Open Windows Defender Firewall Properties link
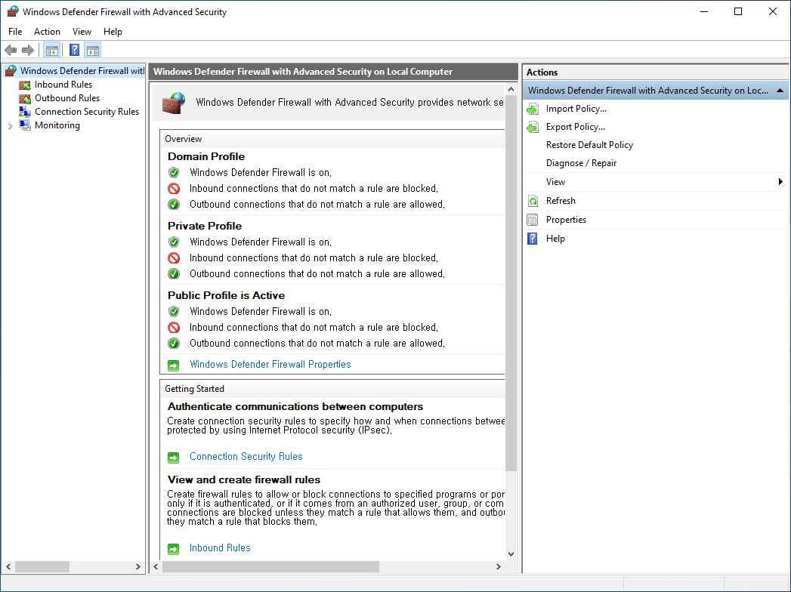This screenshot has height=592, width=791. coord(270,365)
